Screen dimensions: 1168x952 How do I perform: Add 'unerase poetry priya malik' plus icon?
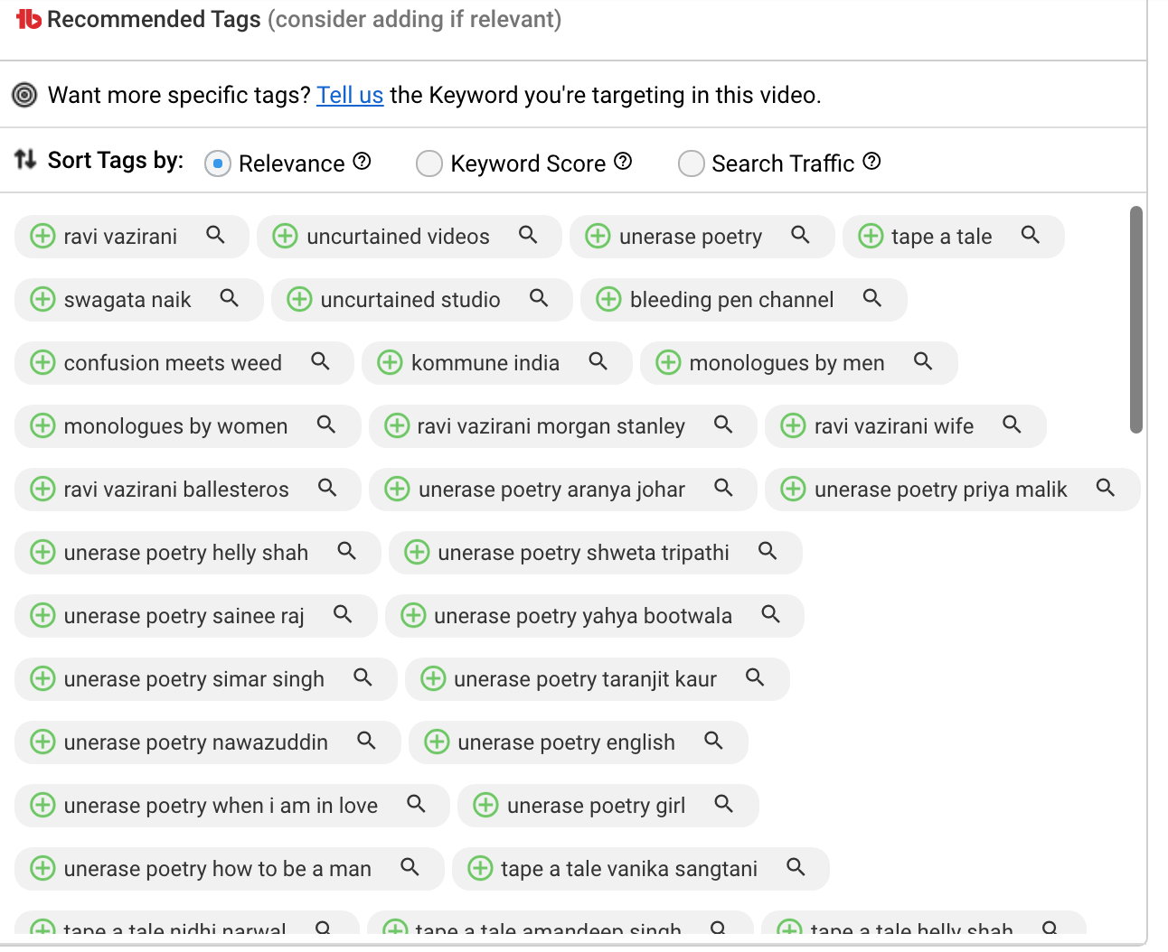pyautogui.click(x=793, y=489)
